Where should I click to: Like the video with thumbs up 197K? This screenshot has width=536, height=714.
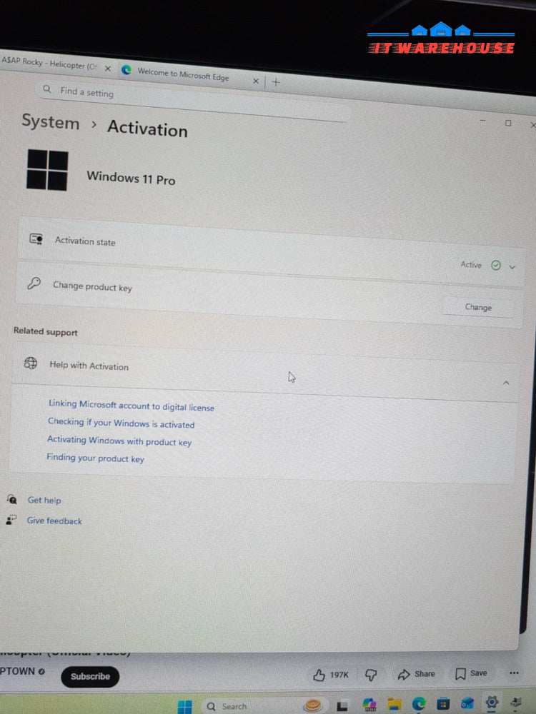click(332, 675)
